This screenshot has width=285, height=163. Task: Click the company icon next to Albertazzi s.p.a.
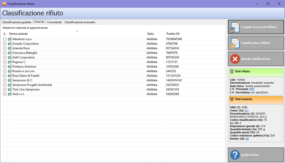coord(10,39)
